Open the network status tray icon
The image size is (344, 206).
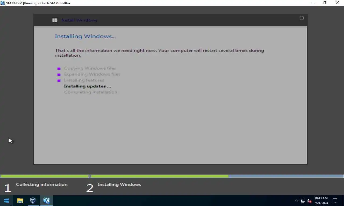(303, 201)
